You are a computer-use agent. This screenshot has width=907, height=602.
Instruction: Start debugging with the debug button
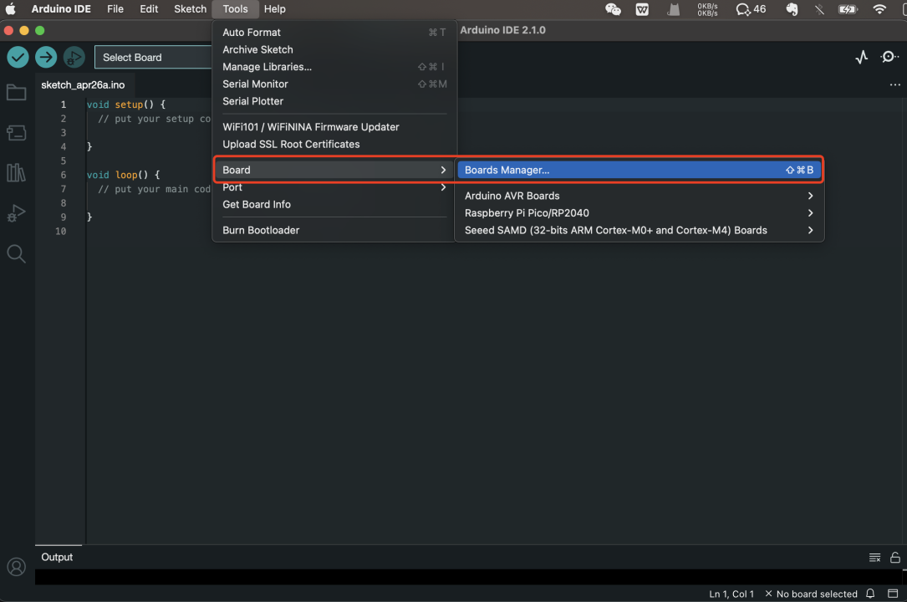pyautogui.click(x=74, y=57)
